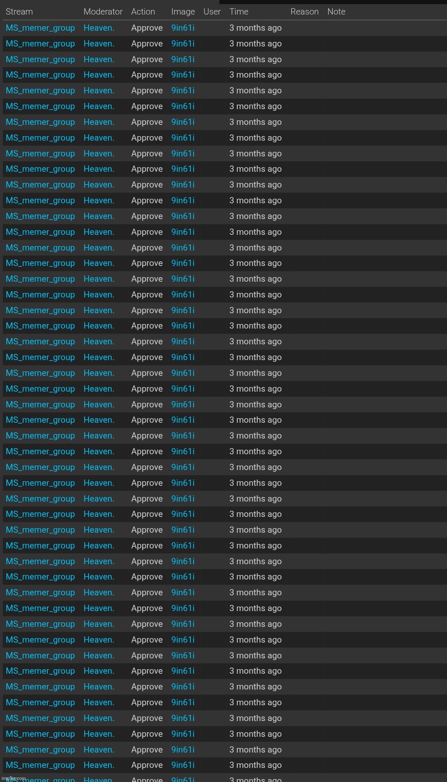Click the imgflip.com watermark
Screen dimensions: 447x782
click(14, 778)
